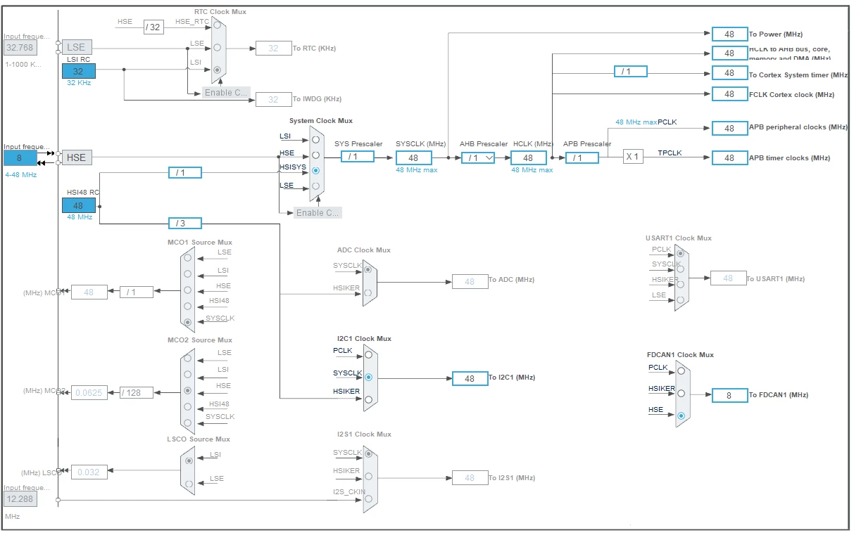Select PCLK in I2C1 Clock Mux
Screen dimensions: 854x535
(x=368, y=354)
